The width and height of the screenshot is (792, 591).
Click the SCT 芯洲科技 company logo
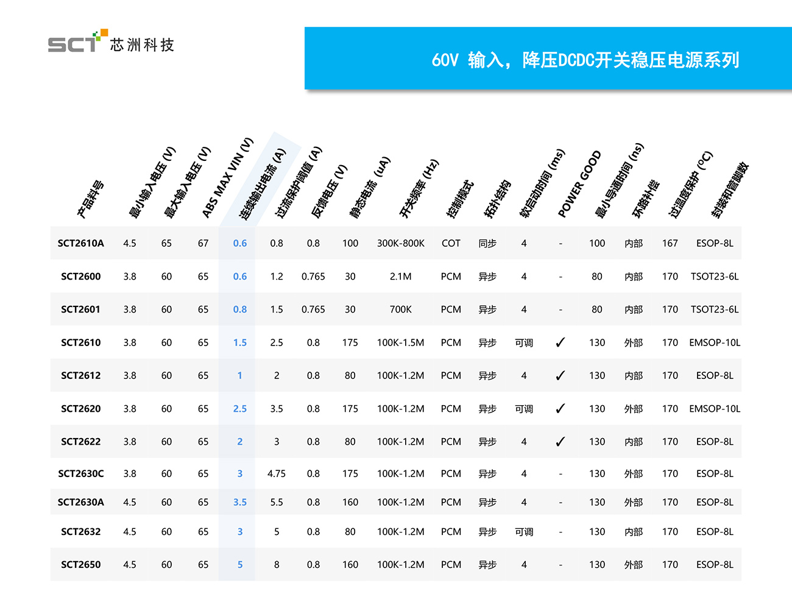(x=111, y=41)
